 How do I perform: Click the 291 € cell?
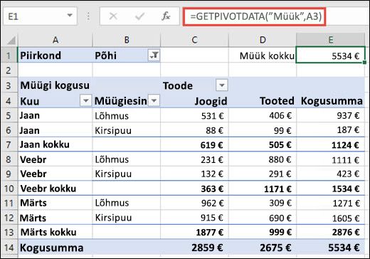(263, 174)
